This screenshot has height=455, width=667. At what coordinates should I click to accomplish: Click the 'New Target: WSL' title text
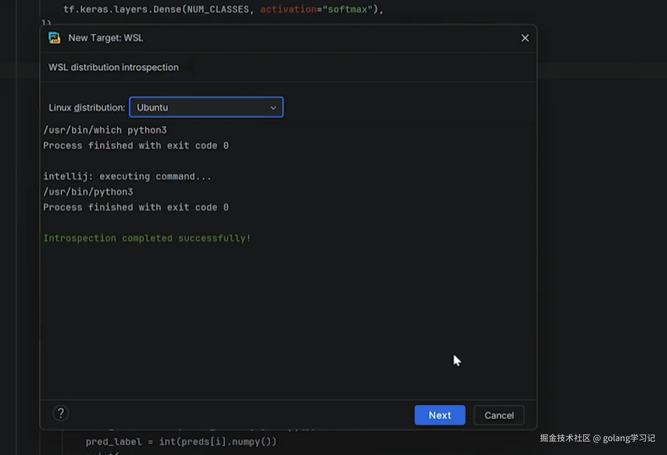tap(105, 38)
